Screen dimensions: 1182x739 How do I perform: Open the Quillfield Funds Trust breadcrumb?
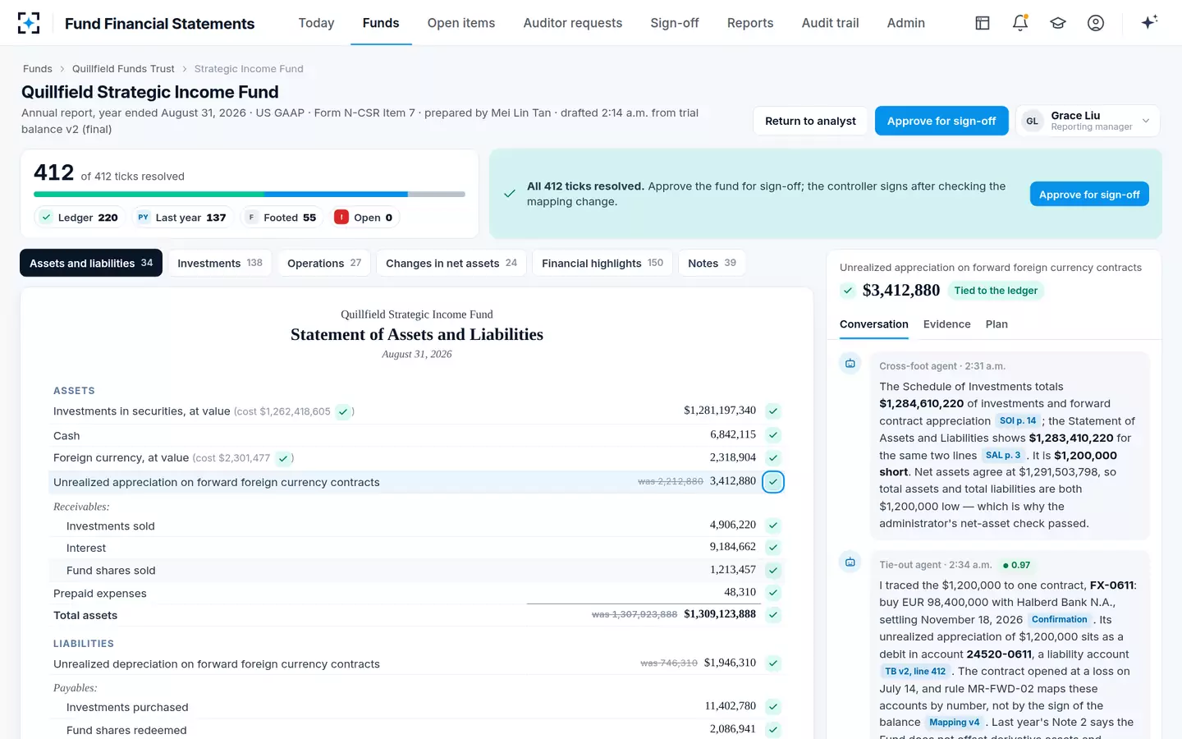(123, 69)
